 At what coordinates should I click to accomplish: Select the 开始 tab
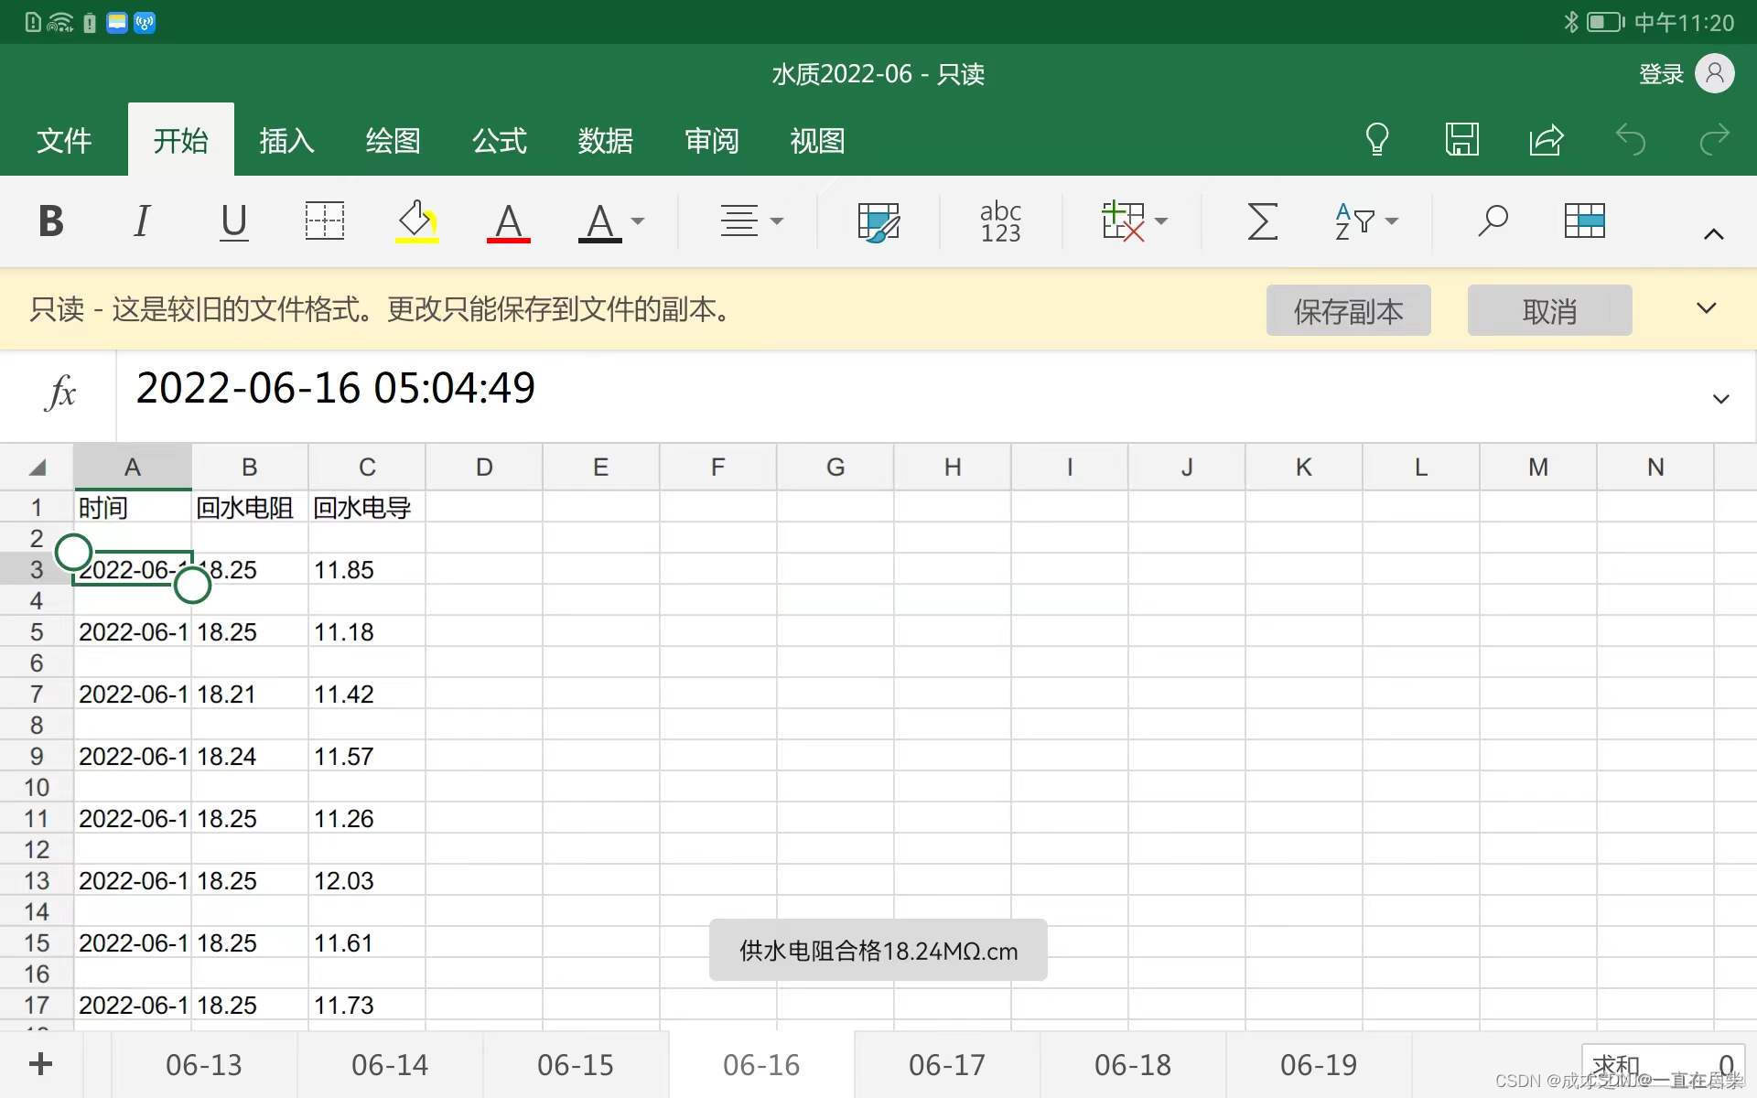coord(180,141)
